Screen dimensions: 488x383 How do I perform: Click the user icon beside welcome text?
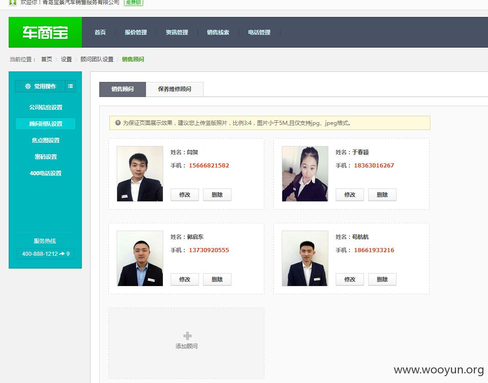[12, 2]
